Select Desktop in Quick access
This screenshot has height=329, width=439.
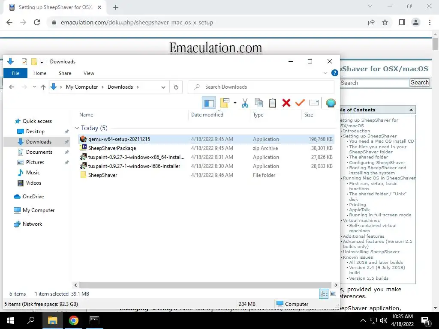tap(35, 132)
